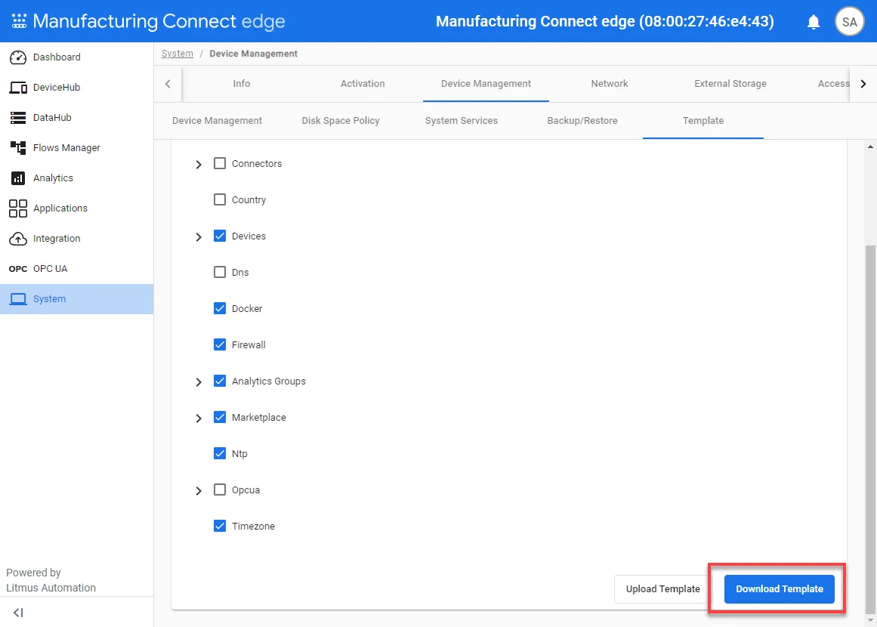877x627 pixels.
Task: Open the Disk Space Policy sub-tab
Action: coord(341,120)
